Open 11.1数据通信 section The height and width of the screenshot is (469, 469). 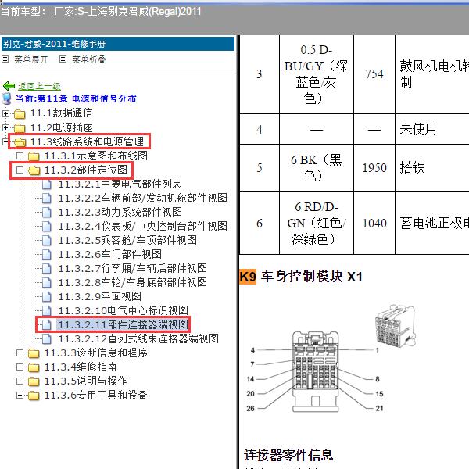61,113
